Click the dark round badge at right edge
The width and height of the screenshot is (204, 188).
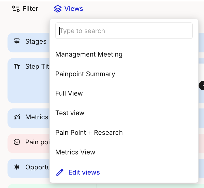[202, 85]
